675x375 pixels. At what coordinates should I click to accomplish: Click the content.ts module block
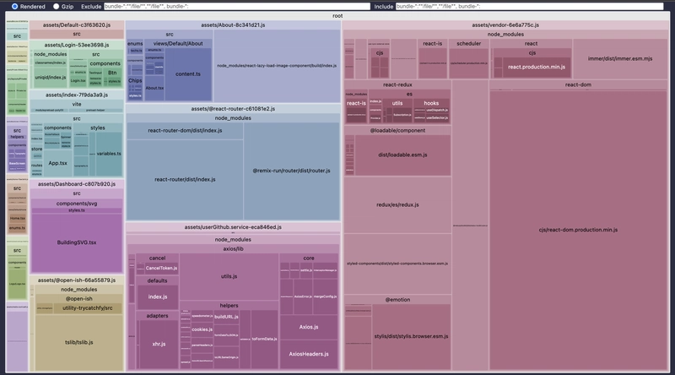[187, 74]
